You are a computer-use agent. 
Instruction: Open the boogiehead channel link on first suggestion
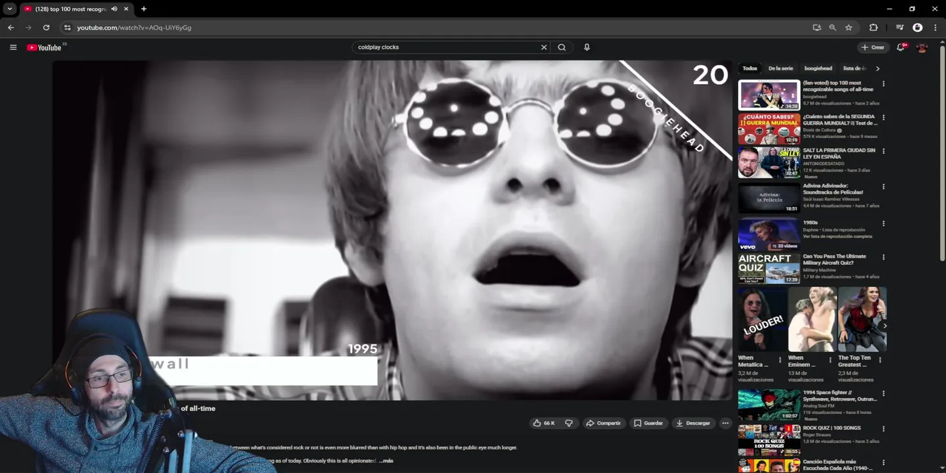(x=815, y=97)
